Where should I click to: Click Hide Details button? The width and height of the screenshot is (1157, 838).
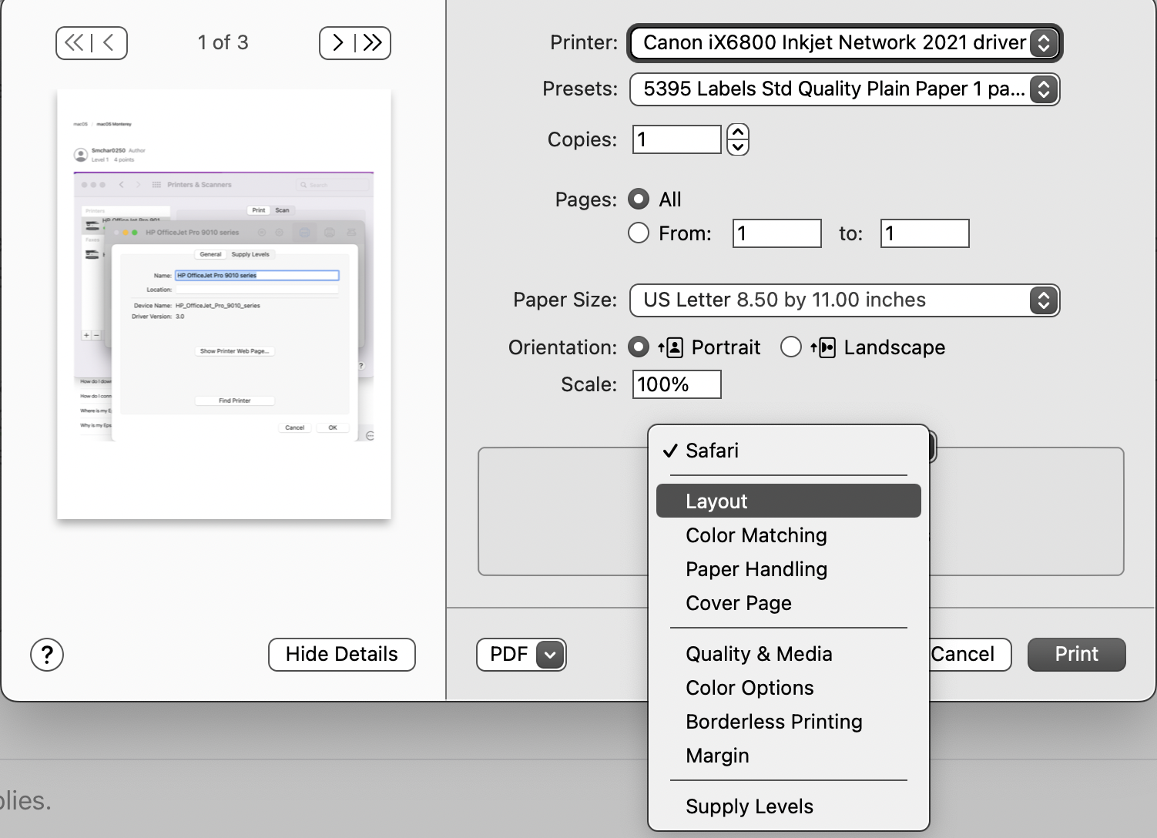coord(342,655)
